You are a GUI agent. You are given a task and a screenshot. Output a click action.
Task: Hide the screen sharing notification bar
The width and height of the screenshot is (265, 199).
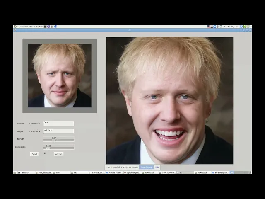coord(157,167)
